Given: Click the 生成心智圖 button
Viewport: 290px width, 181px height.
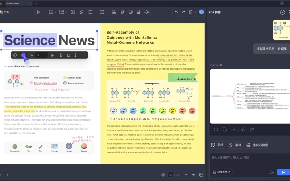Looking at the screenshot, I should [257, 145].
